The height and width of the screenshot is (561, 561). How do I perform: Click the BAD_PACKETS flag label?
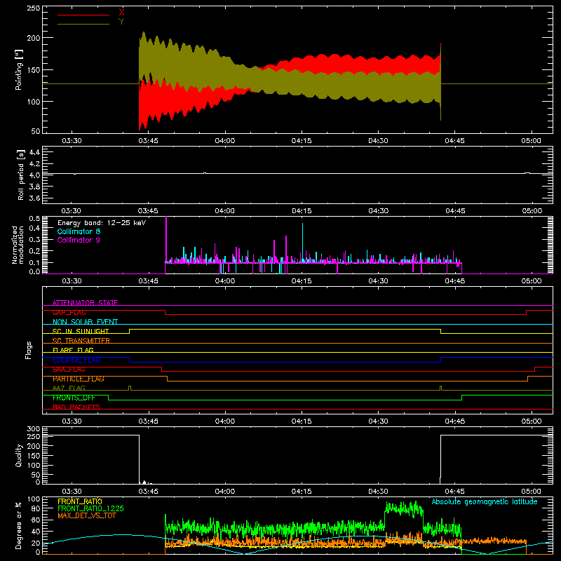76,407
